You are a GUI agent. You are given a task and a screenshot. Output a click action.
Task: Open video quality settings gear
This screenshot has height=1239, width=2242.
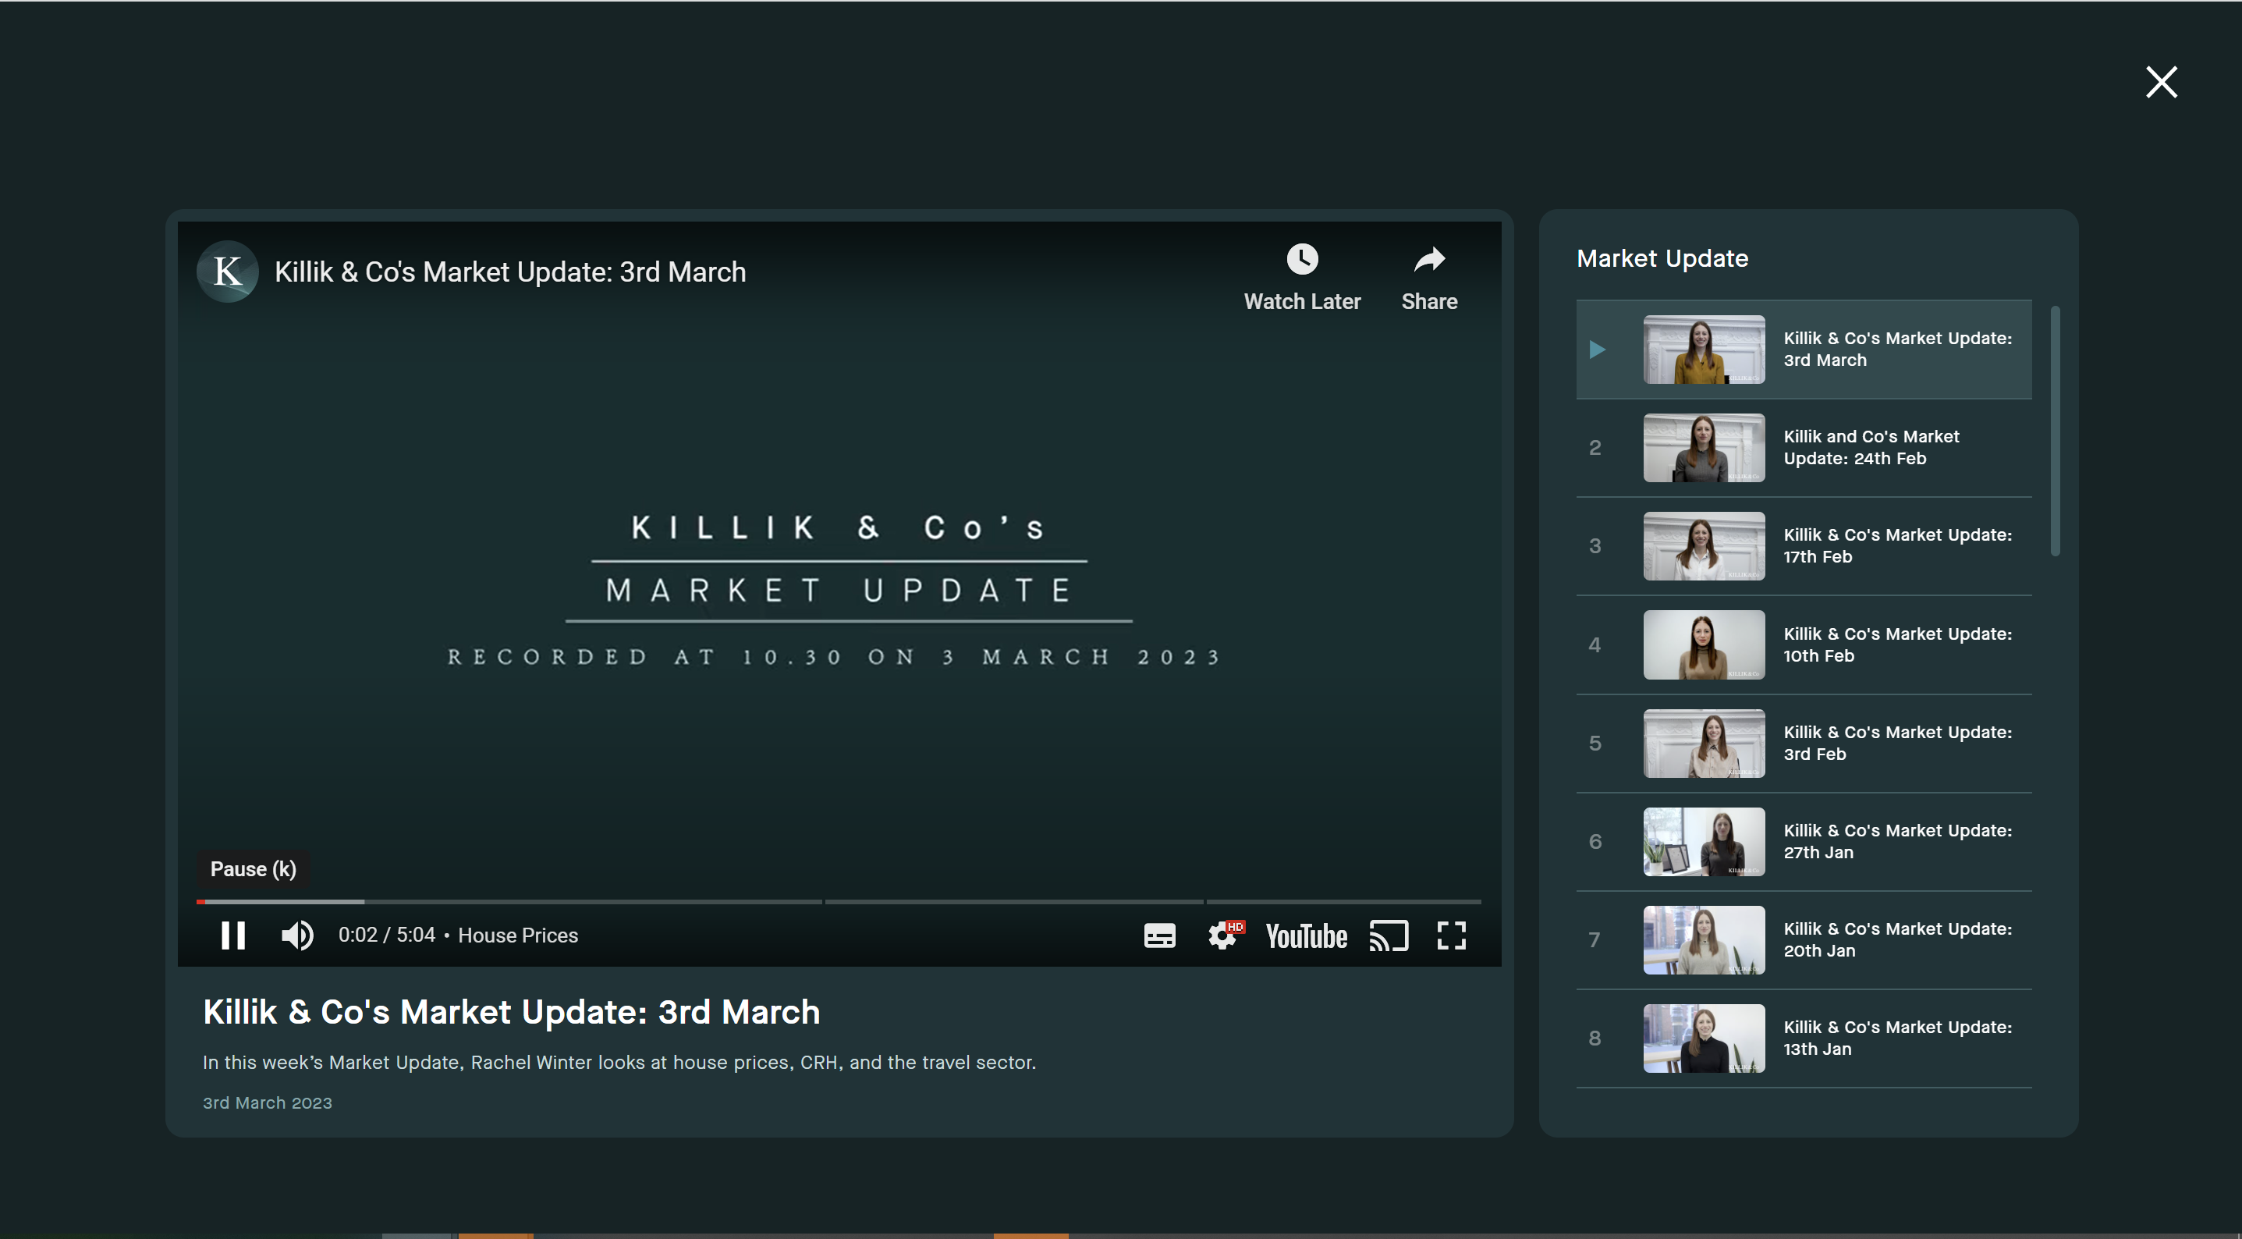1223,935
